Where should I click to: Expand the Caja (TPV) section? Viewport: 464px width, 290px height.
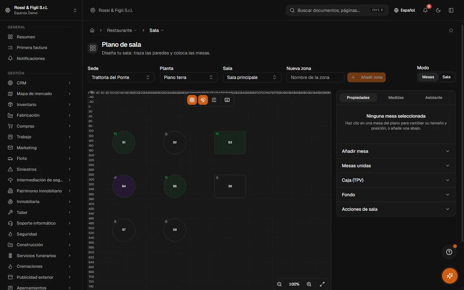pos(396,180)
